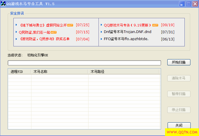The height and width of the screenshot is (136, 199).
Task: Open QQ游戏木马专杀 (9.19更新) link
Action: coord(127,25)
